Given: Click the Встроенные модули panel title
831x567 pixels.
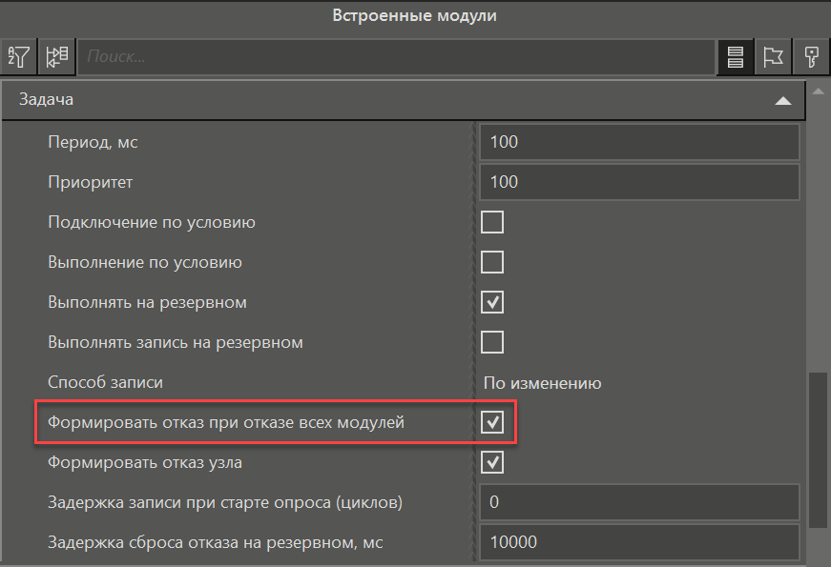Looking at the screenshot, I should tap(414, 15).
